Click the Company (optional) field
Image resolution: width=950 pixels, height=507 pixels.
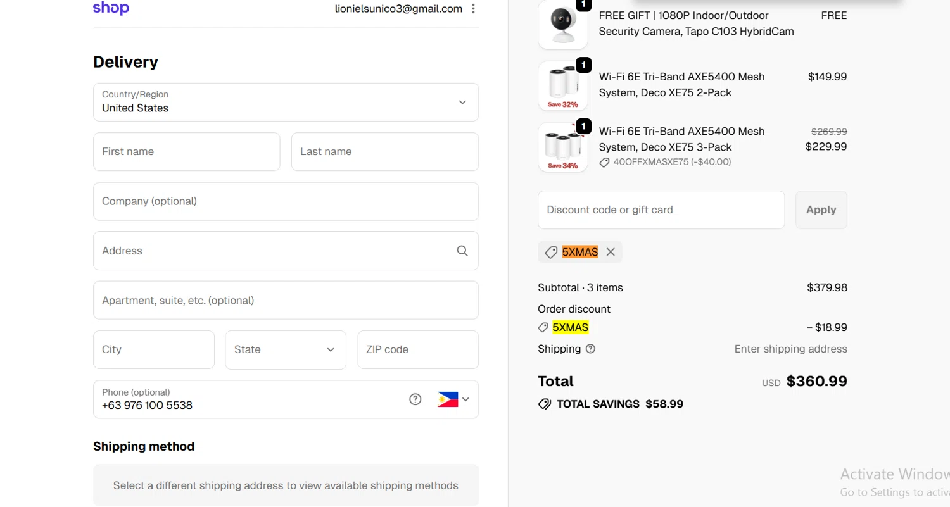286,201
